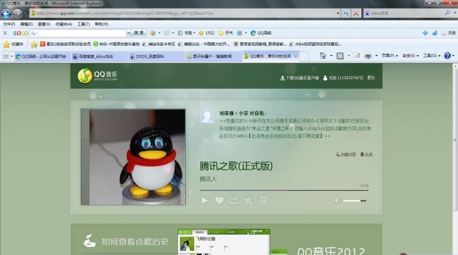This screenshot has height=255, width=458.
Task: Expand the address bar history dropdown
Action: [x=338, y=13]
